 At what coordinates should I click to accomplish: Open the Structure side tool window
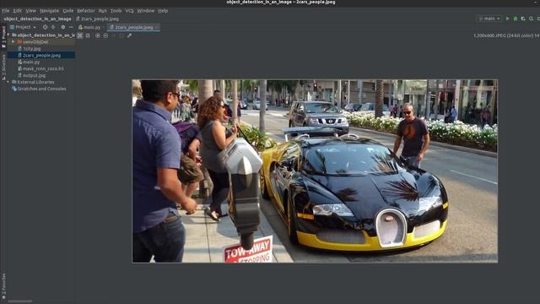3,67
